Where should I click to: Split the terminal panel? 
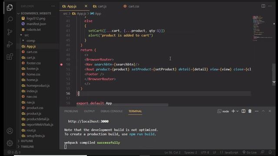(x=243, y=111)
